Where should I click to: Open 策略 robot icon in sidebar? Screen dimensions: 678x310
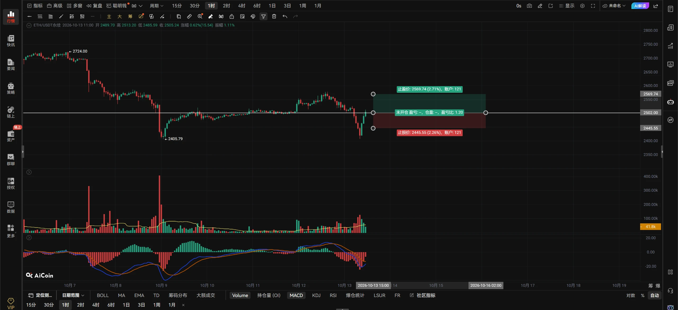click(x=11, y=89)
